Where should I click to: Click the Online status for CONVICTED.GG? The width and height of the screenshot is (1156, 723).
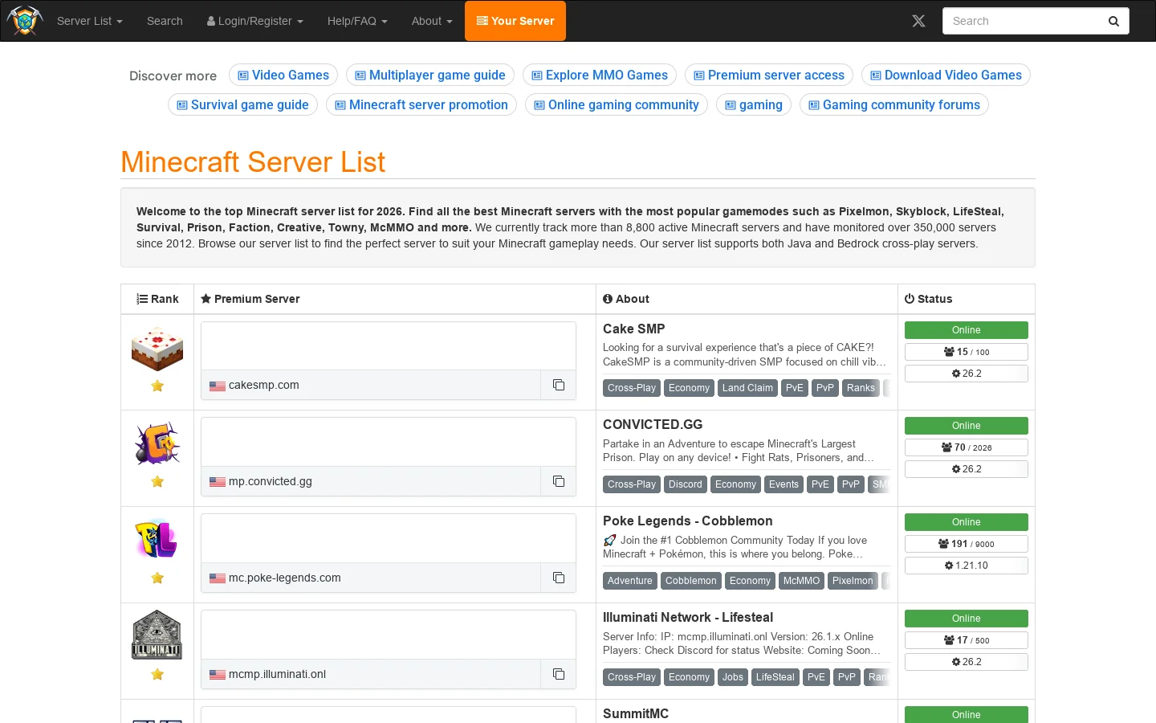pyautogui.click(x=967, y=426)
